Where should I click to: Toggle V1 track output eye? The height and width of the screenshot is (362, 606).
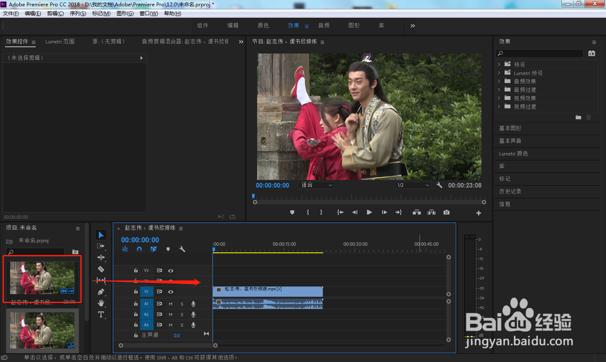coord(170,292)
